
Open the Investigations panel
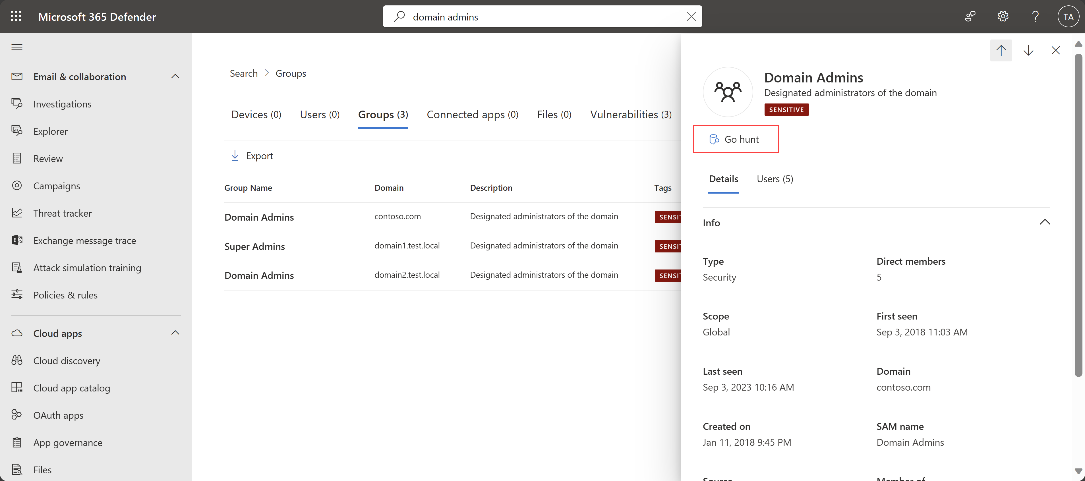pos(62,103)
